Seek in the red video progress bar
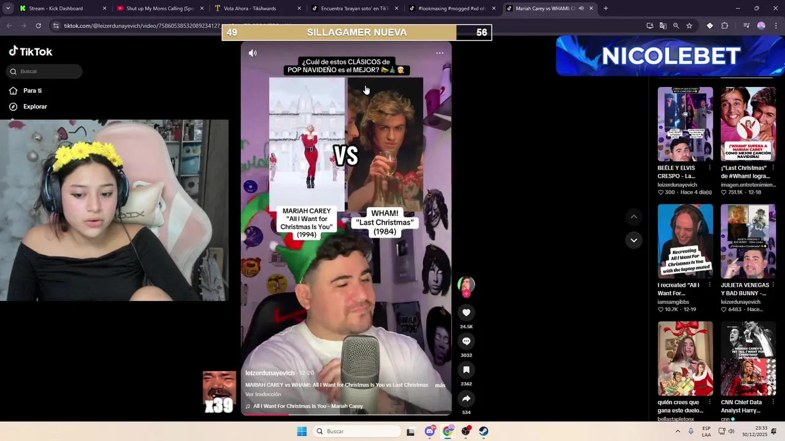 [x=346, y=415]
